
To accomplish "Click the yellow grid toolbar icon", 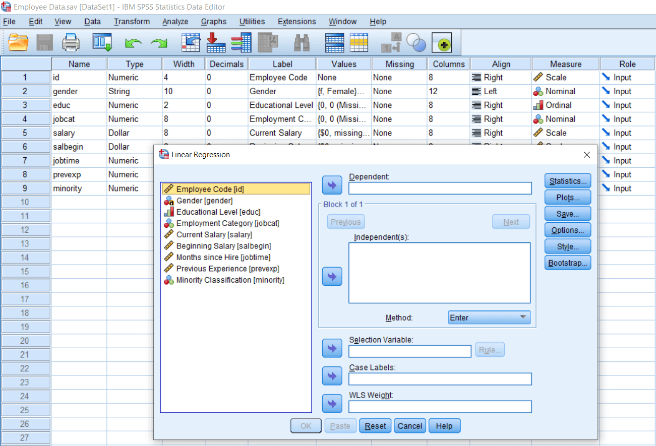I will tap(360, 43).
